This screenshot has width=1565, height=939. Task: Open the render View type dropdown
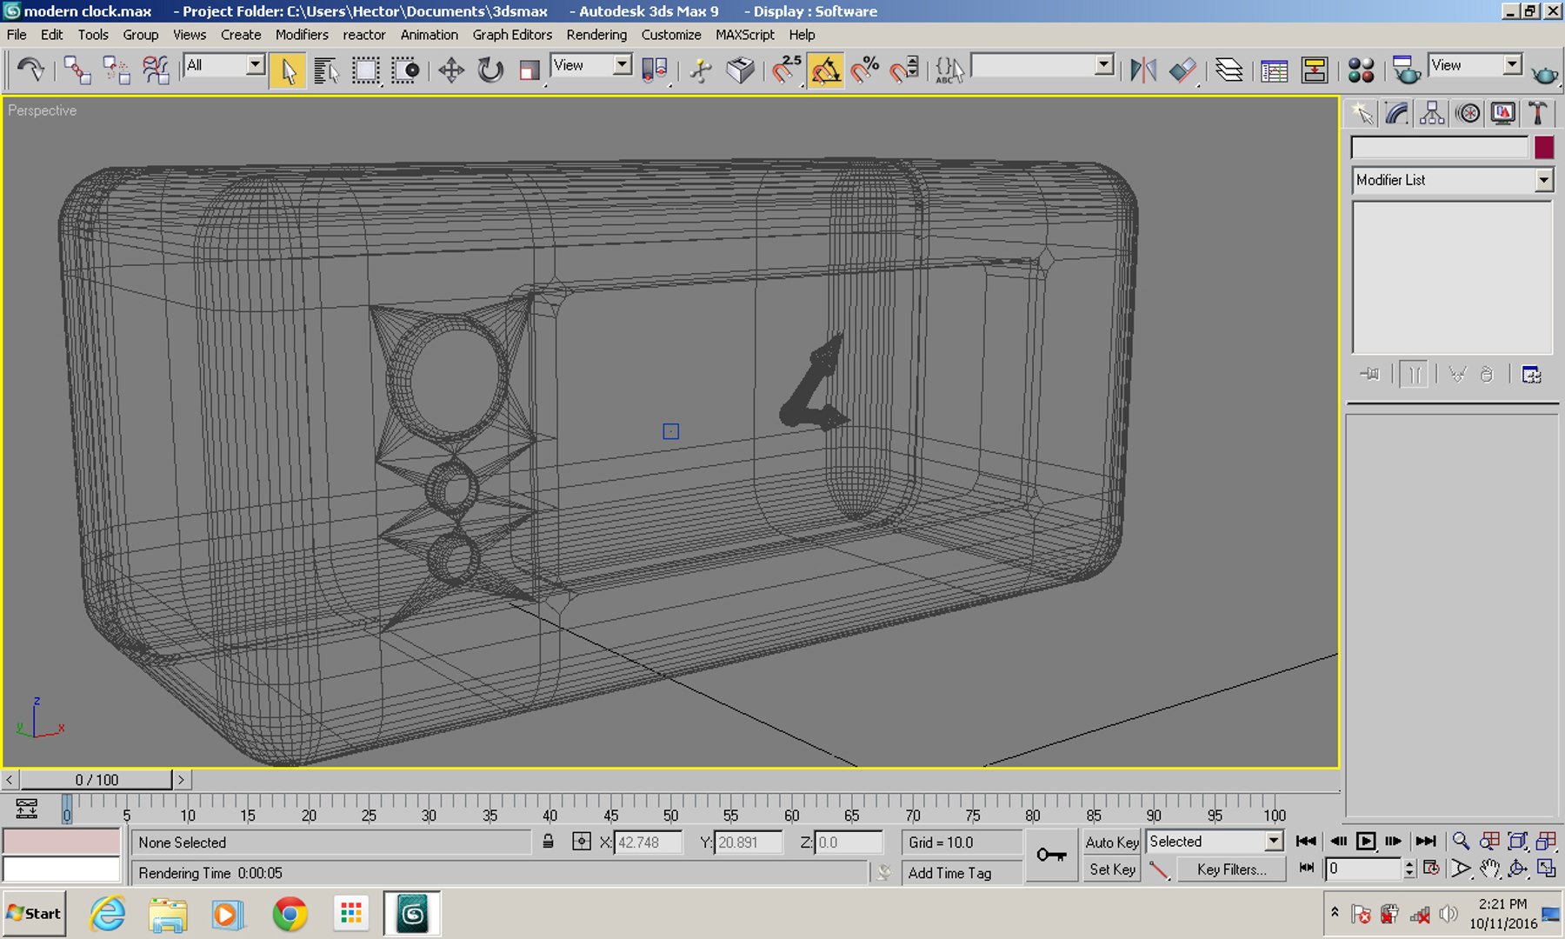1475,65
